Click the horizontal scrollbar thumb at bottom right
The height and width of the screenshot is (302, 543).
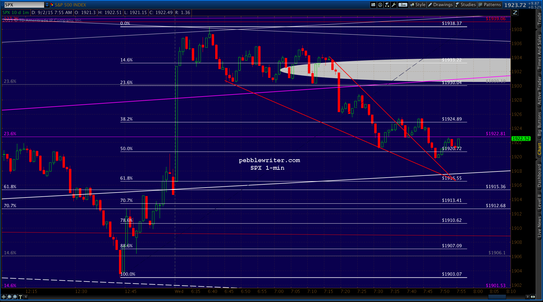[497, 297]
